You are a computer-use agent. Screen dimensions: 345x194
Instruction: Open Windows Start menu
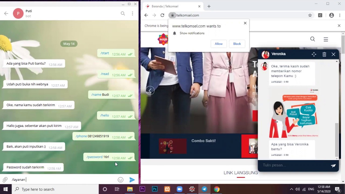tap(6, 189)
